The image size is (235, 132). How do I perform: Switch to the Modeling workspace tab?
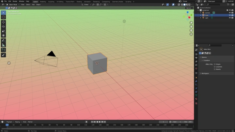coord(43,1)
